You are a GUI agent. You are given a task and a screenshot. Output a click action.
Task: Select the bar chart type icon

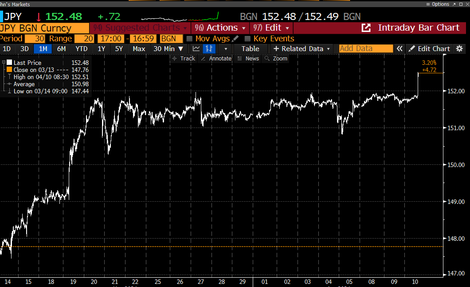click(209, 48)
